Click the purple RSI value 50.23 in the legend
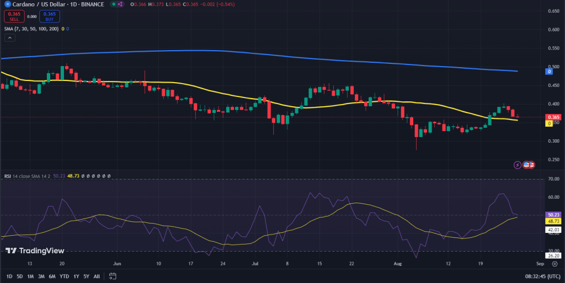Viewport: 565px width, 283px height. tap(58, 176)
